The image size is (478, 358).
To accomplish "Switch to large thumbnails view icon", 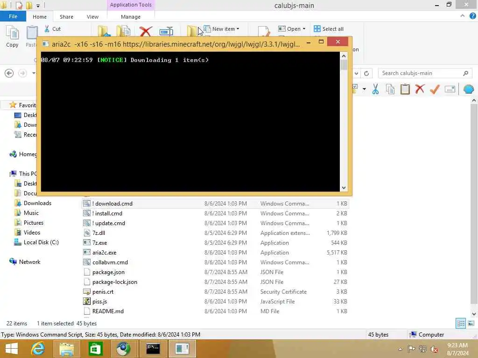I will pos(471,324).
